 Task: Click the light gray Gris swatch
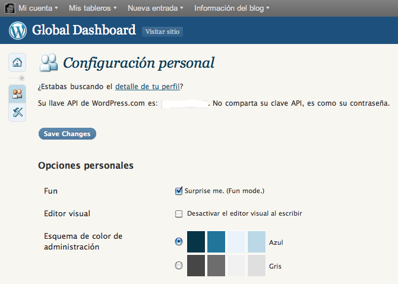click(x=257, y=266)
